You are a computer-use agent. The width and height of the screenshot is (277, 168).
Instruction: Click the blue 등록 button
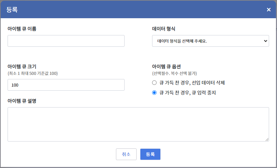click(150, 154)
